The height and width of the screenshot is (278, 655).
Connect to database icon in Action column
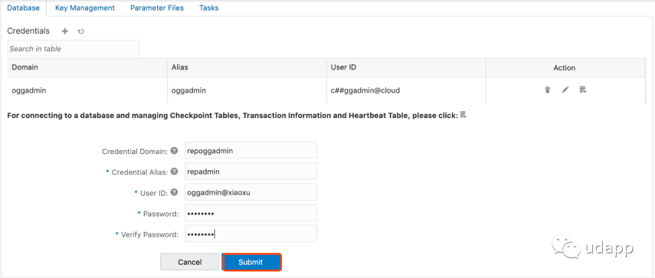coord(583,90)
